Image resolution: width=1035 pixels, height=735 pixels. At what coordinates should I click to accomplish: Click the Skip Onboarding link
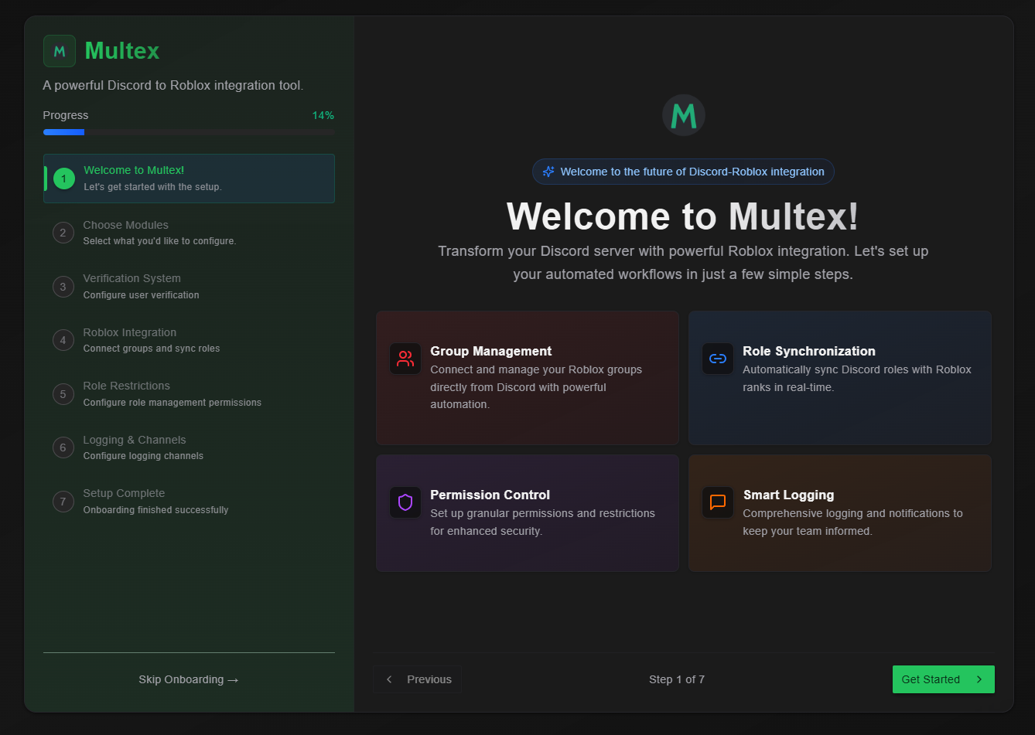189,679
